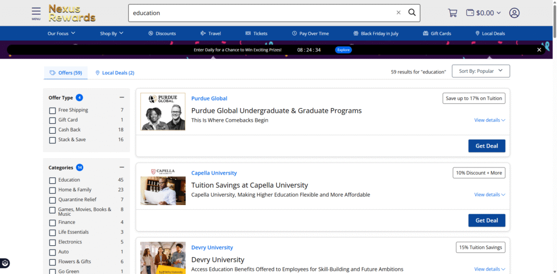Click the Black Friday in July gift icon
Screen dimensions: 557x274
[356, 33]
